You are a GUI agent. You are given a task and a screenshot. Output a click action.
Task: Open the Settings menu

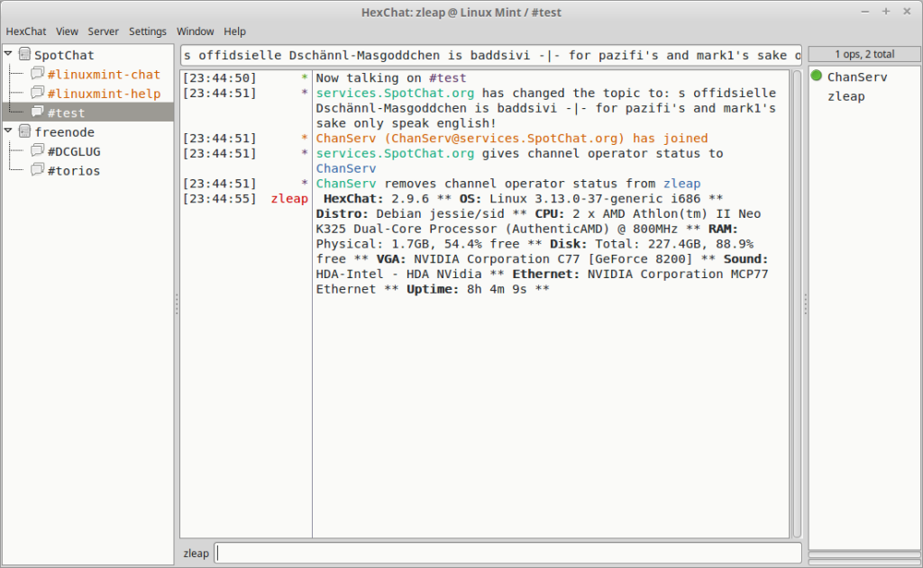tap(147, 31)
